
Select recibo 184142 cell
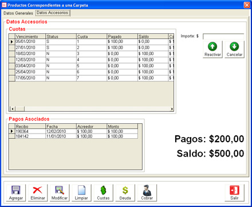(30, 136)
